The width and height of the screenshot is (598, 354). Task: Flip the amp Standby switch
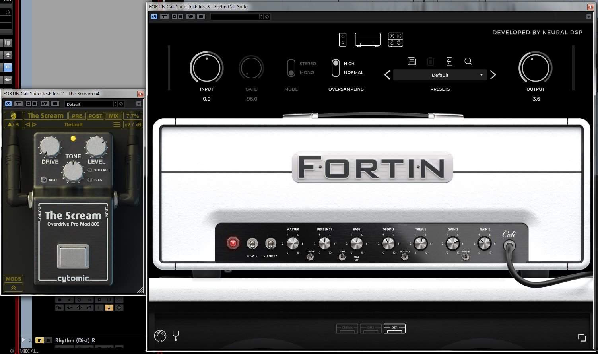pos(270,244)
